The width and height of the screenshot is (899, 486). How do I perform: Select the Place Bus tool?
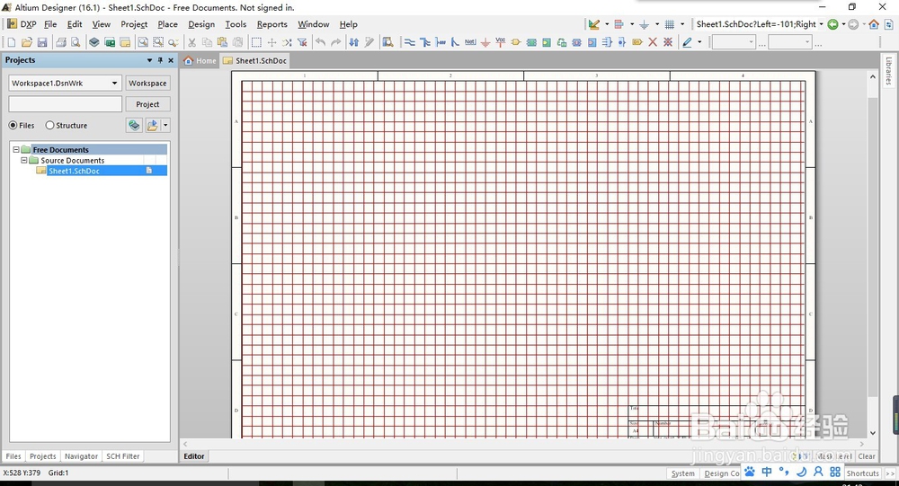pos(425,42)
